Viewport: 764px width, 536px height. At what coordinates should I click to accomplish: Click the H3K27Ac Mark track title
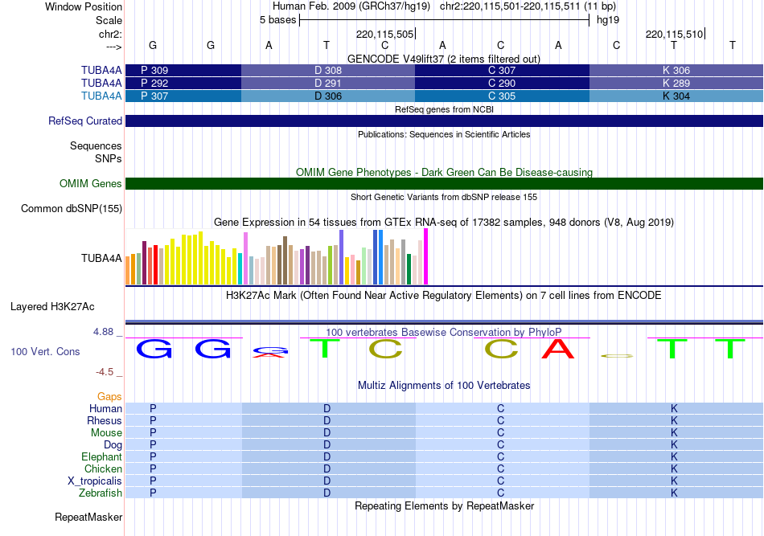pos(444,296)
